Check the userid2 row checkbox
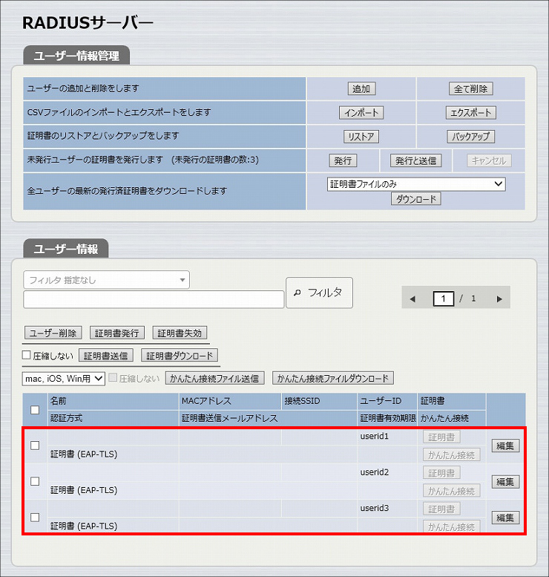The width and height of the screenshot is (549, 577). coord(35,481)
